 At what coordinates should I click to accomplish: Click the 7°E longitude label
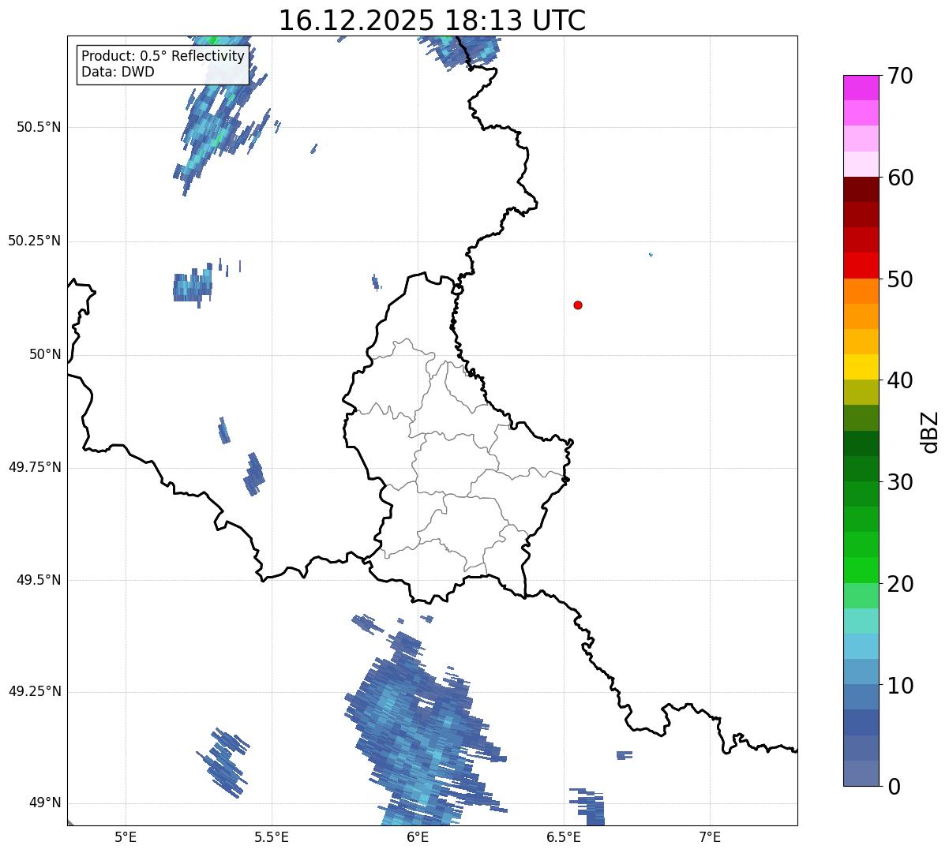point(710,836)
